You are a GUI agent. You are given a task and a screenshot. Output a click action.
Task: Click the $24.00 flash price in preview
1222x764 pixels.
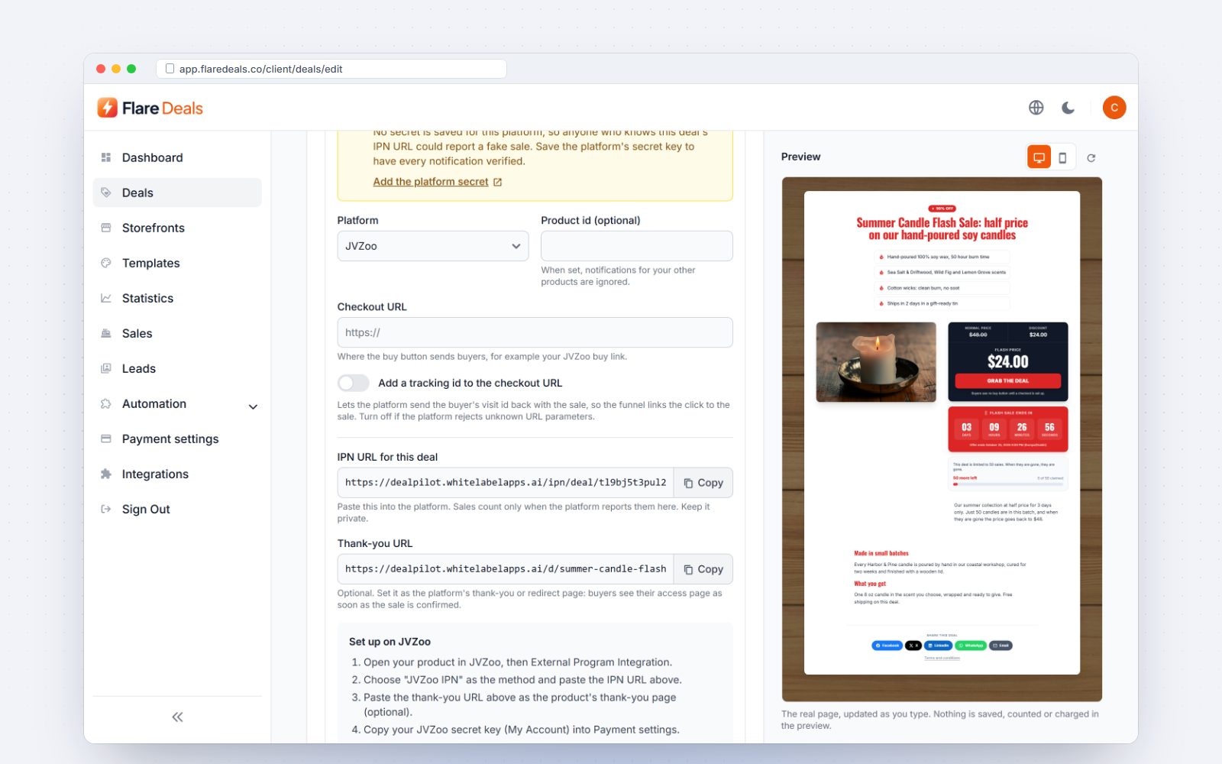(x=1007, y=361)
